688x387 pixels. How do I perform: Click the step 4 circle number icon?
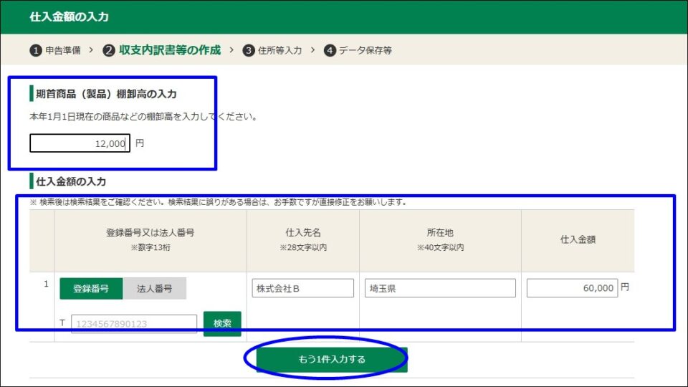pos(330,50)
